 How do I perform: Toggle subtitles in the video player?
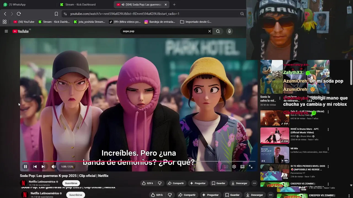point(226,166)
